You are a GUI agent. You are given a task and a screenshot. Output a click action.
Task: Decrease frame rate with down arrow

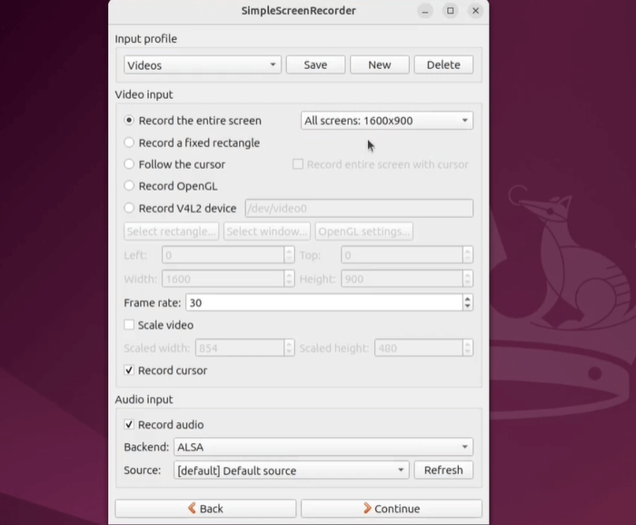[468, 307]
